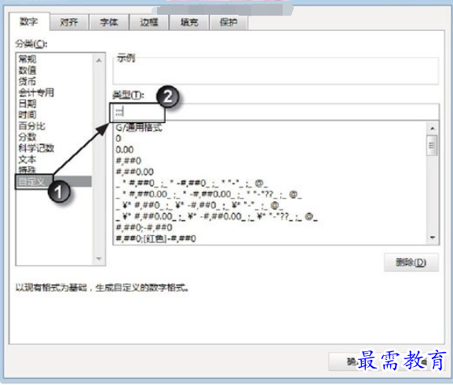Click into the 类型 format input field

(x=275, y=112)
